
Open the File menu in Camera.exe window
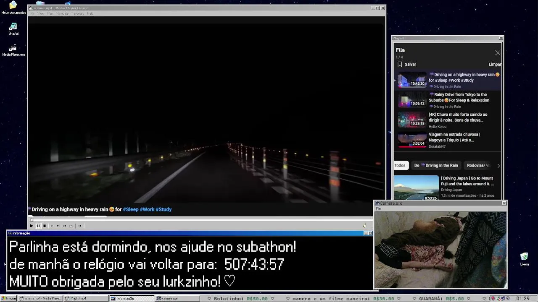pyautogui.click(x=378, y=208)
